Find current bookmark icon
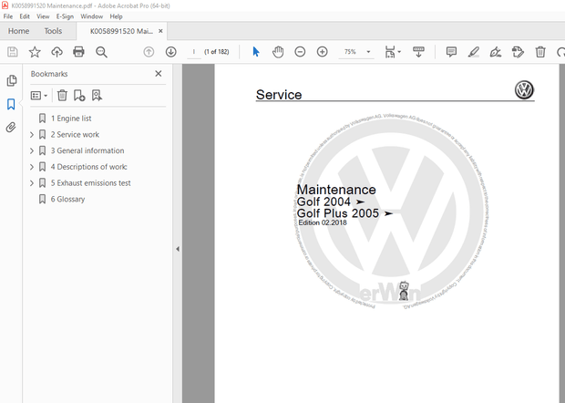The height and width of the screenshot is (403, 565). pos(97,96)
